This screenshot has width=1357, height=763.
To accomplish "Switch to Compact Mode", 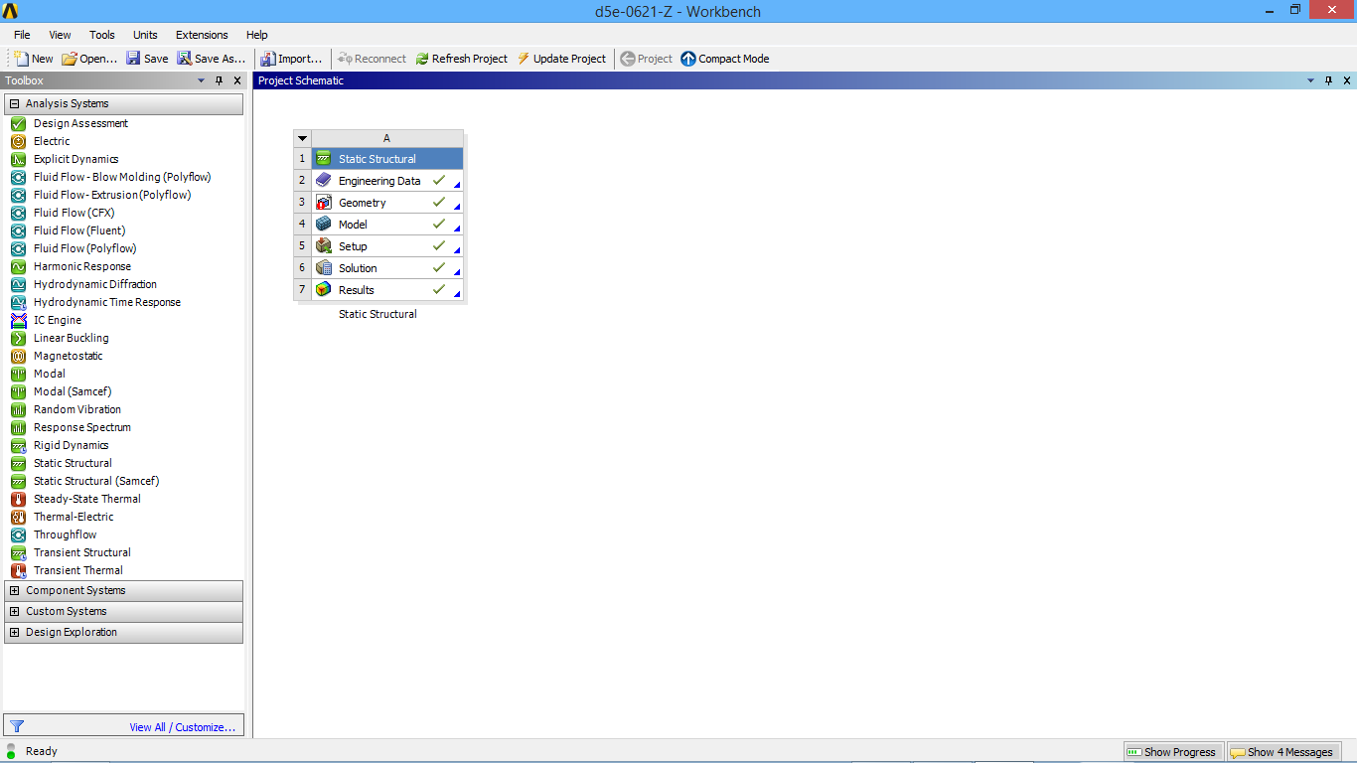I will (725, 59).
